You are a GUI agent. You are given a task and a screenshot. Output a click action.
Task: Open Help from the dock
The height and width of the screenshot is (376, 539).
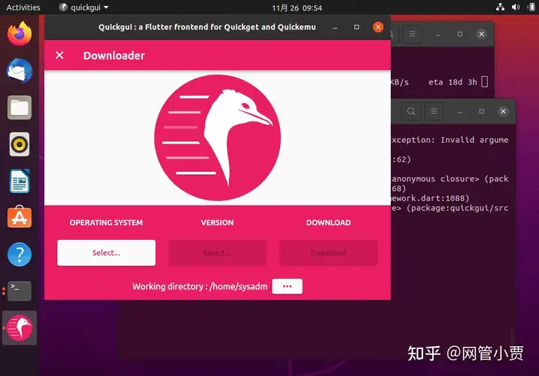point(19,254)
